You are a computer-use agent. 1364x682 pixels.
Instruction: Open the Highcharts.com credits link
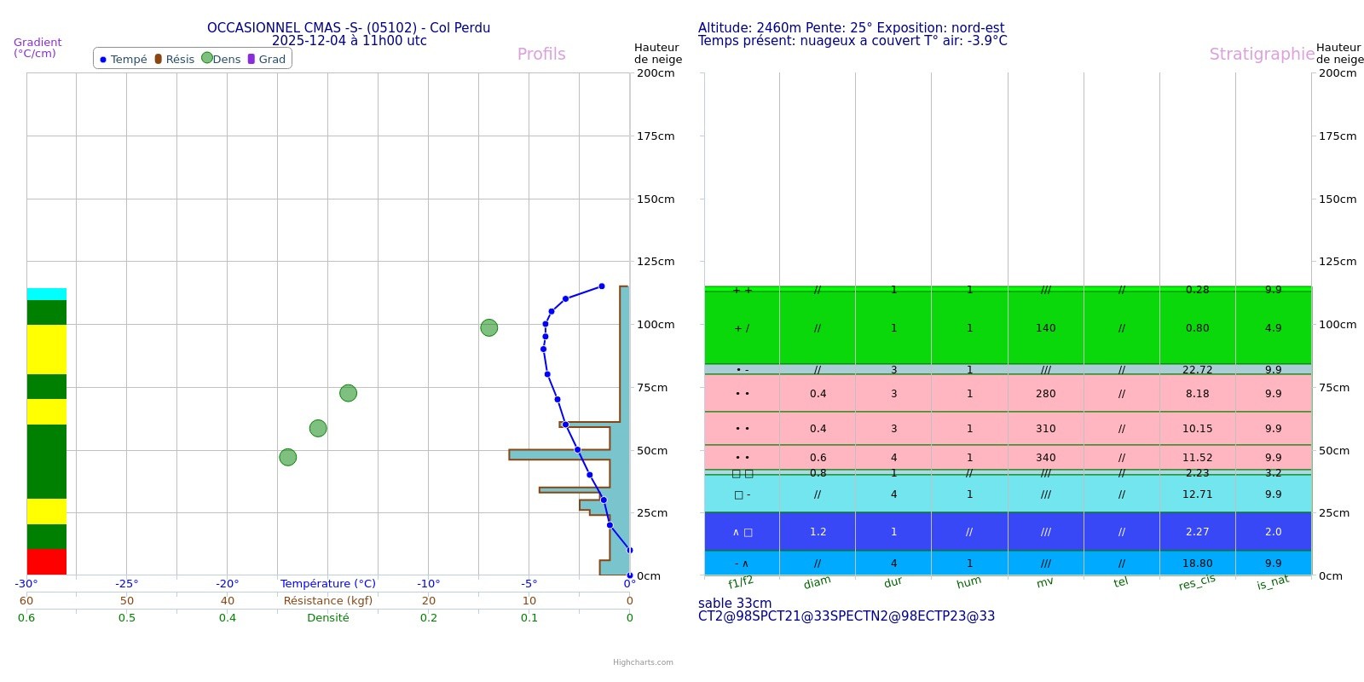point(643,662)
